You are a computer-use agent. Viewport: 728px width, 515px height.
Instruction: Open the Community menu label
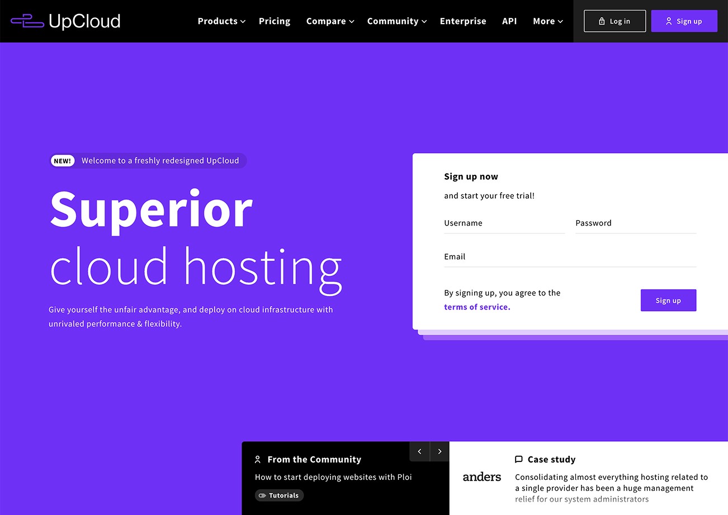tap(393, 21)
